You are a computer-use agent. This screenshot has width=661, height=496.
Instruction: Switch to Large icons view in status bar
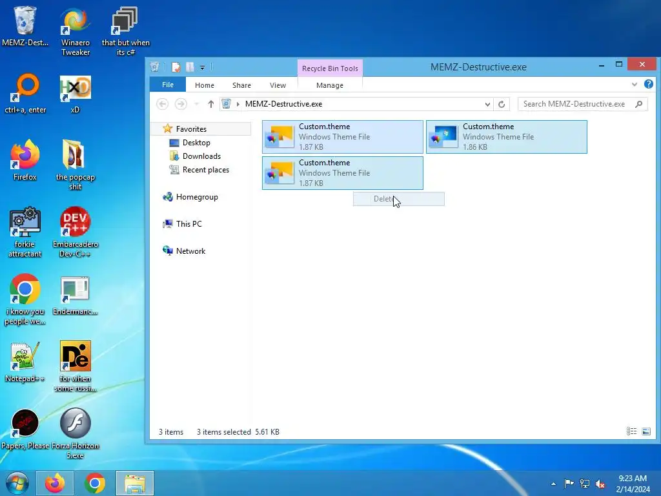coord(646,431)
